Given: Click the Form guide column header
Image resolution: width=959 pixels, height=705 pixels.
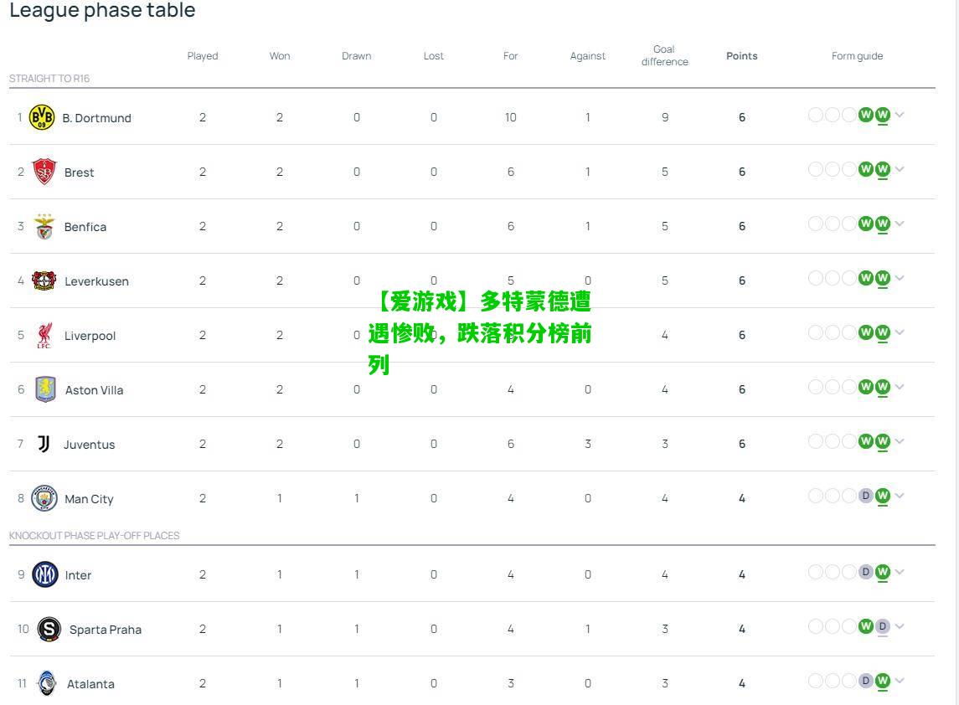Looking at the screenshot, I should 857,55.
